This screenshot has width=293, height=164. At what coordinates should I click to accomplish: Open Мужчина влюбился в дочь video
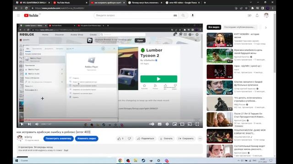pyautogui.click(x=220, y=56)
